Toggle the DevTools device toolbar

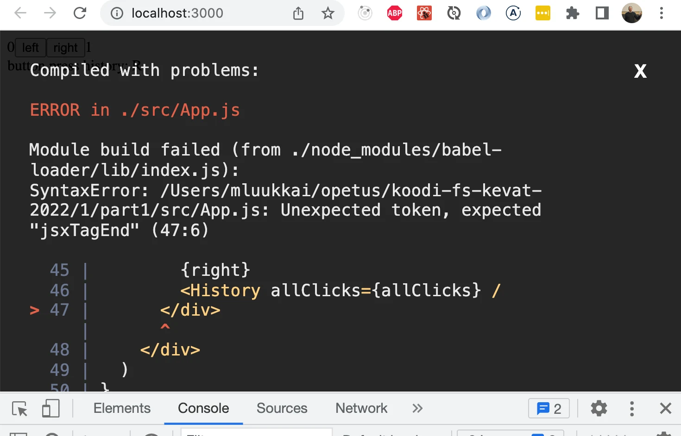(51, 409)
